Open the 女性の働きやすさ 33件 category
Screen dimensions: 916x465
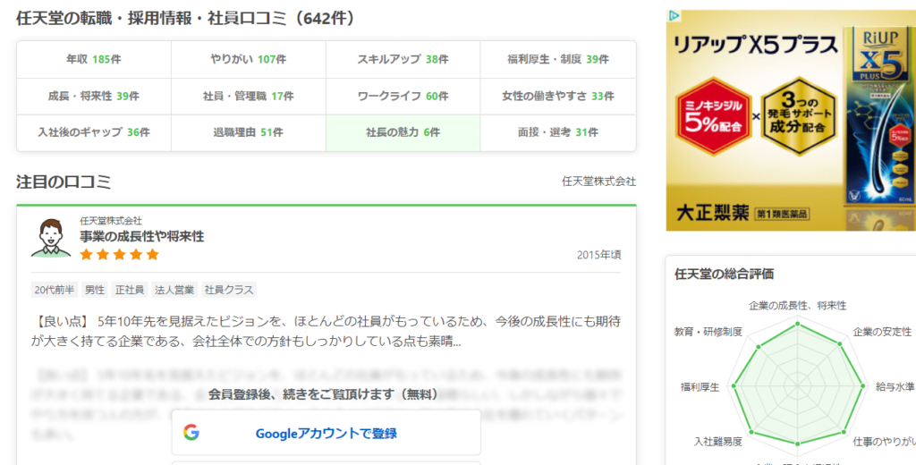(558, 96)
